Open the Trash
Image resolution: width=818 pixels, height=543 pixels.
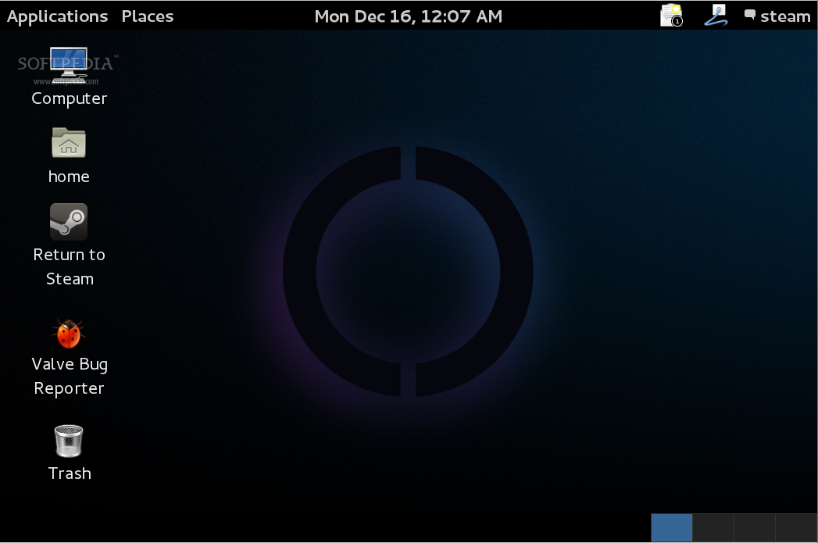tap(69, 441)
